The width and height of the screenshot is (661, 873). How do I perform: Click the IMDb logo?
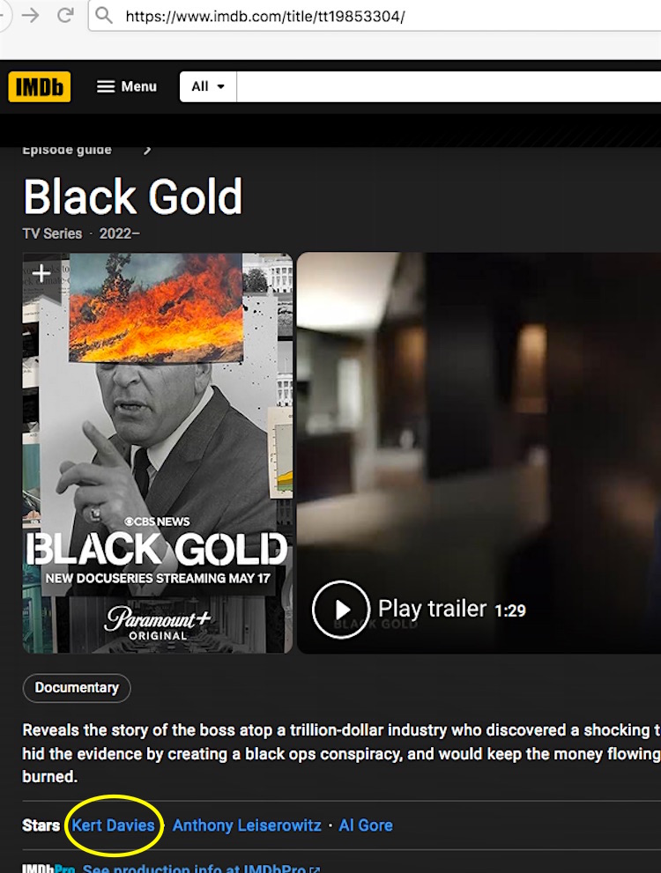click(40, 86)
